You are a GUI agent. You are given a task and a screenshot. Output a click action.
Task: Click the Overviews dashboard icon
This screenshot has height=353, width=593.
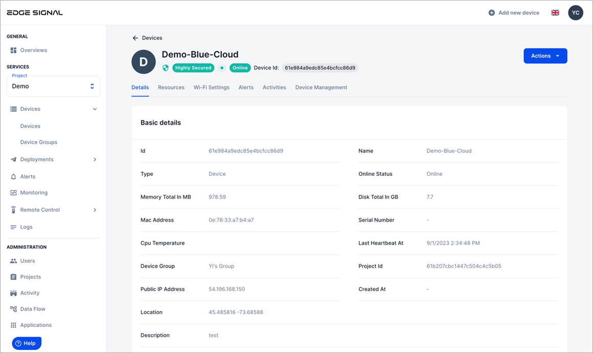pos(14,50)
